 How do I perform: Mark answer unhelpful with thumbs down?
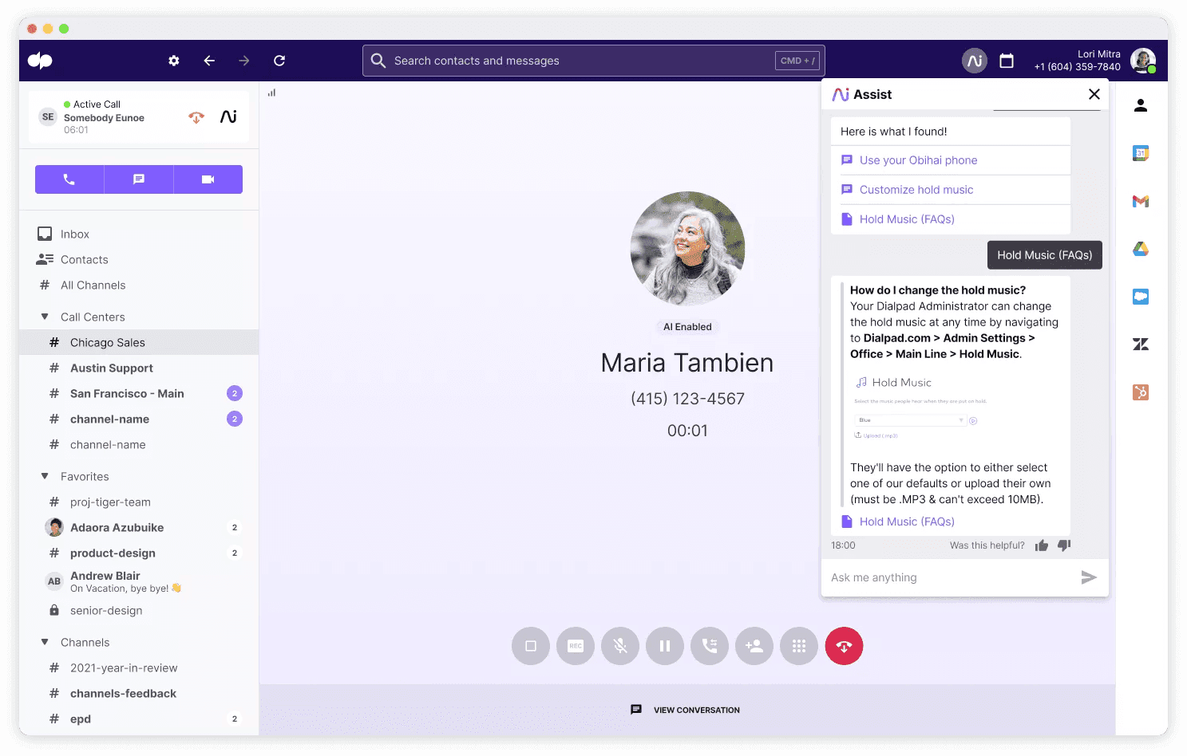(1064, 545)
